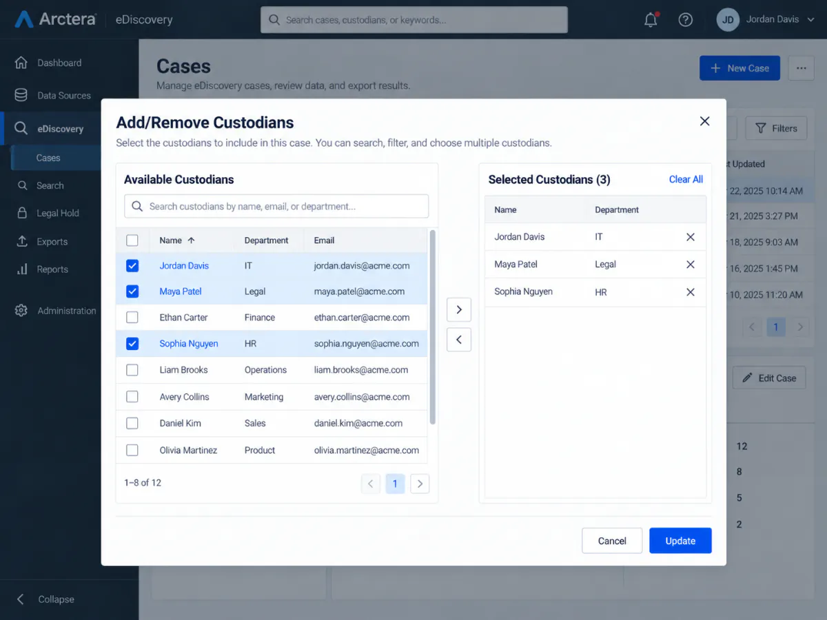
Task: Expand the Jordan Davis account menu chevron
Action: (x=812, y=19)
